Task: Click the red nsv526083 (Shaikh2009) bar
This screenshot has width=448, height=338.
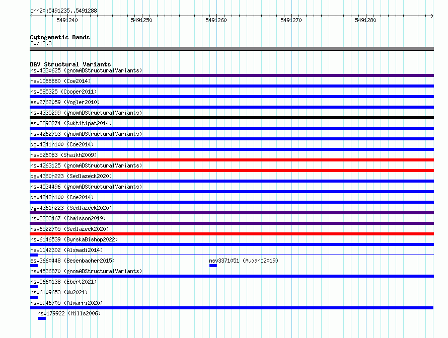Action: 232,160
